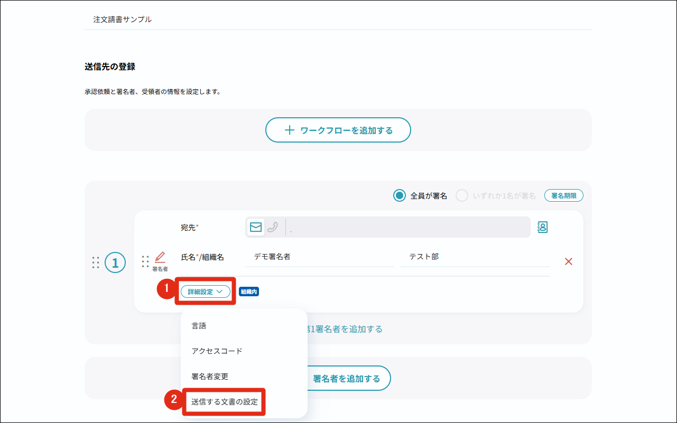Screen dimensions: 677x423
Task: Choose 言語 from the dropdown menu
Action: coord(199,326)
